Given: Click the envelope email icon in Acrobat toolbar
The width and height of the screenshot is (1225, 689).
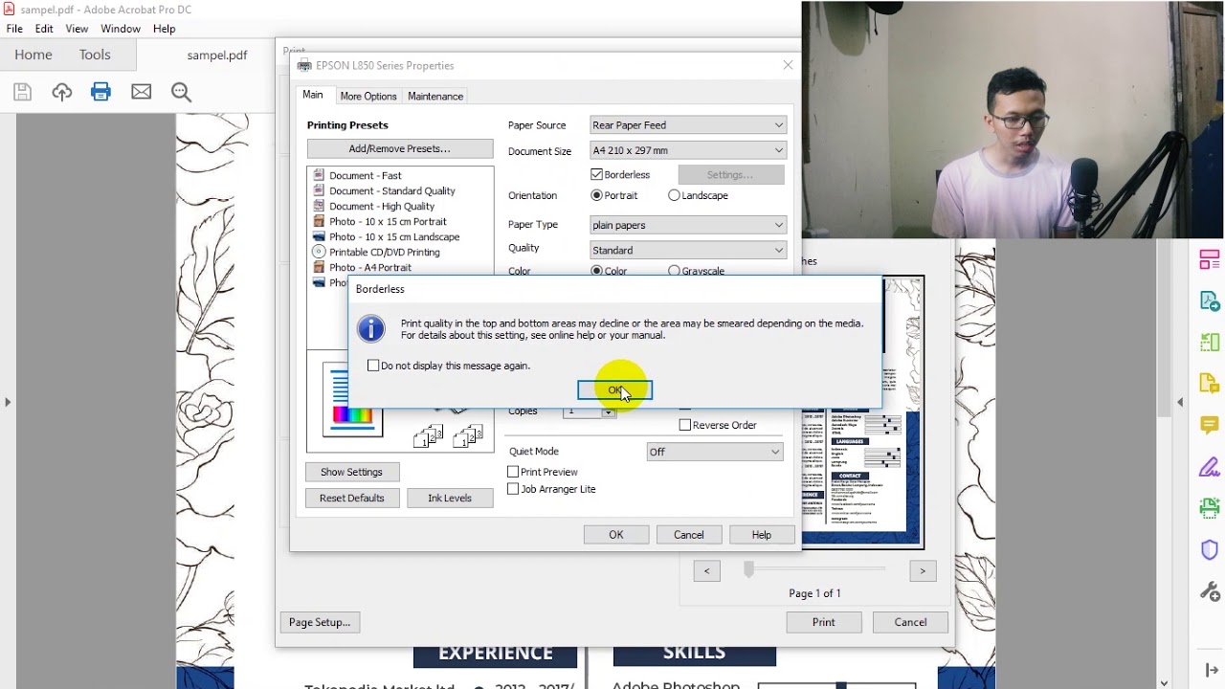Looking at the screenshot, I should [x=142, y=92].
